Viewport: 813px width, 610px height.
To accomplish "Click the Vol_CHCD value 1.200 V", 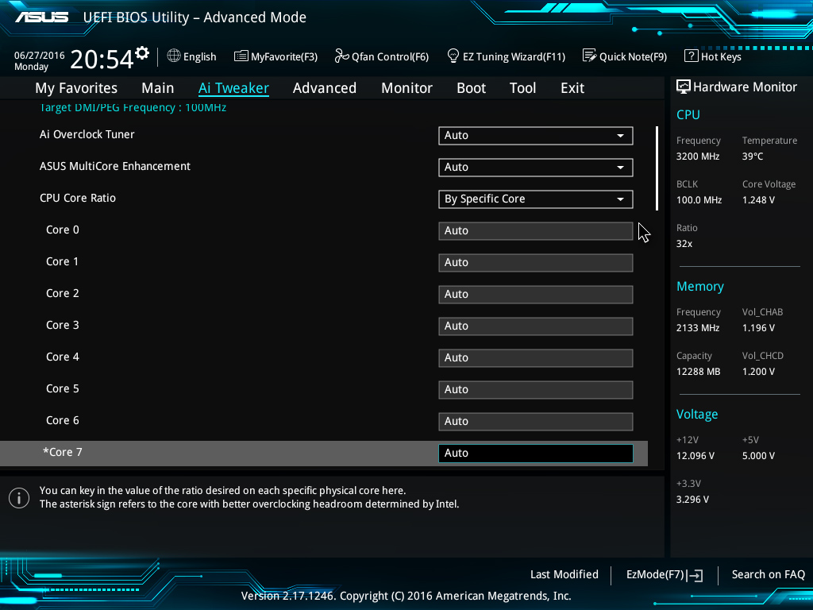I will [758, 372].
